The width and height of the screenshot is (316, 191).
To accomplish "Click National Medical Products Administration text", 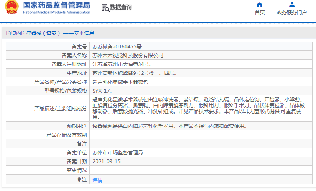I will 56,12.
